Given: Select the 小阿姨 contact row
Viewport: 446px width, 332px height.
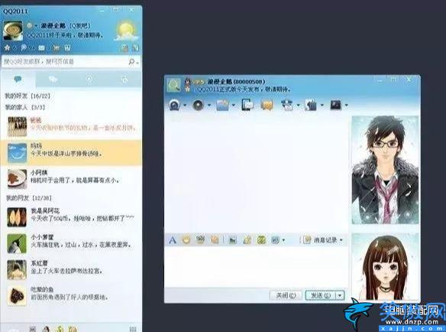Looking at the screenshot, I should point(71,178).
